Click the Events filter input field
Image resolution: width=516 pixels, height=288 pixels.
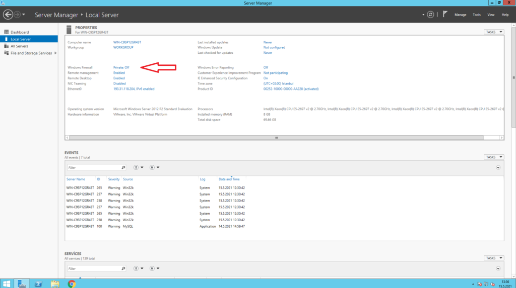point(94,167)
